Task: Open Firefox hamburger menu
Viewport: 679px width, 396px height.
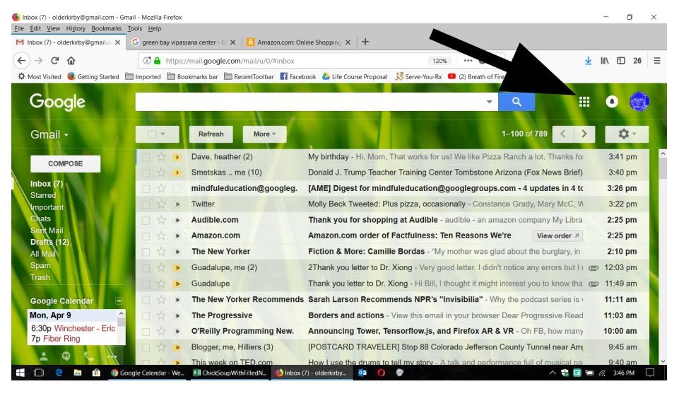Action: (x=657, y=61)
